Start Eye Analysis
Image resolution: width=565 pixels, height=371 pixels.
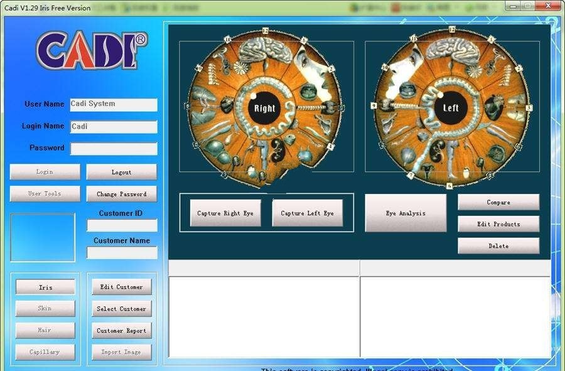(x=406, y=213)
